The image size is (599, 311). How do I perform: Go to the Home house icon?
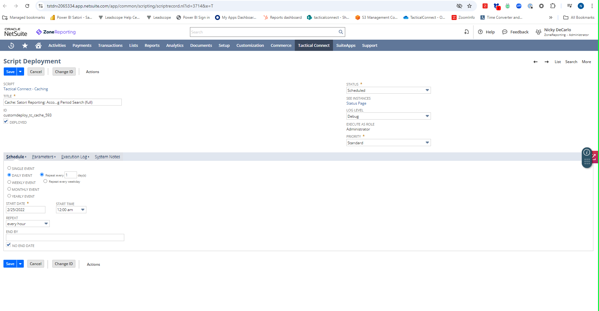coord(38,46)
